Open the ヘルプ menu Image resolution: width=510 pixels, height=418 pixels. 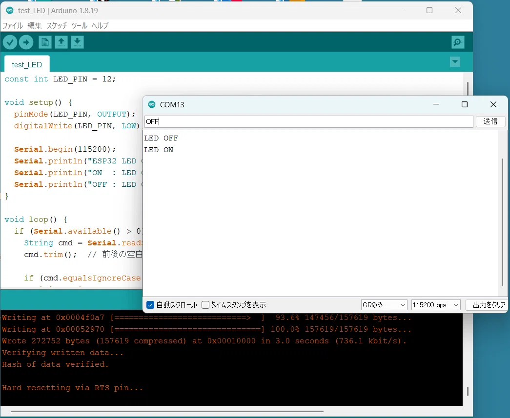tap(100, 25)
